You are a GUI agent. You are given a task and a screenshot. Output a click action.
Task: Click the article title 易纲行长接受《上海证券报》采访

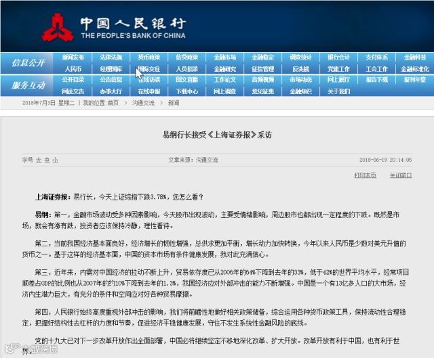(217, 135)
